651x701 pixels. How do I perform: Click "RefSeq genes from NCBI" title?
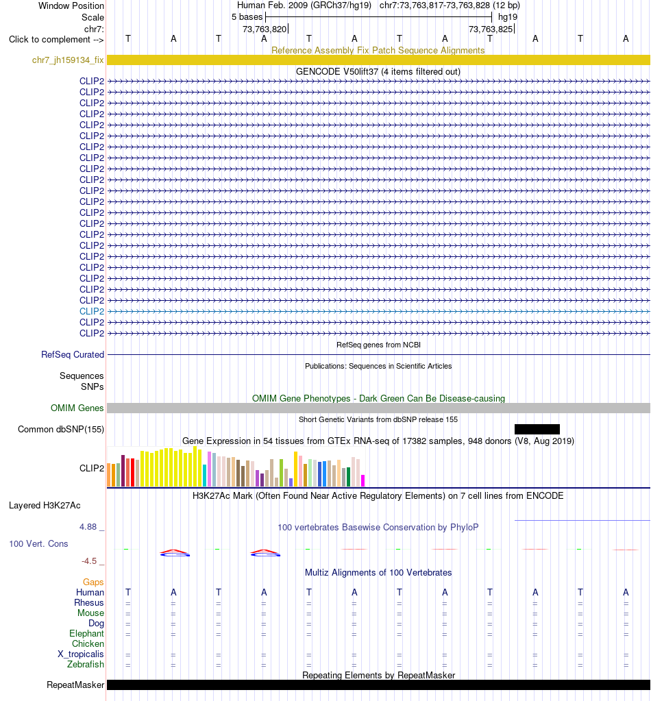pyautogui.click(x=378, y=345)
